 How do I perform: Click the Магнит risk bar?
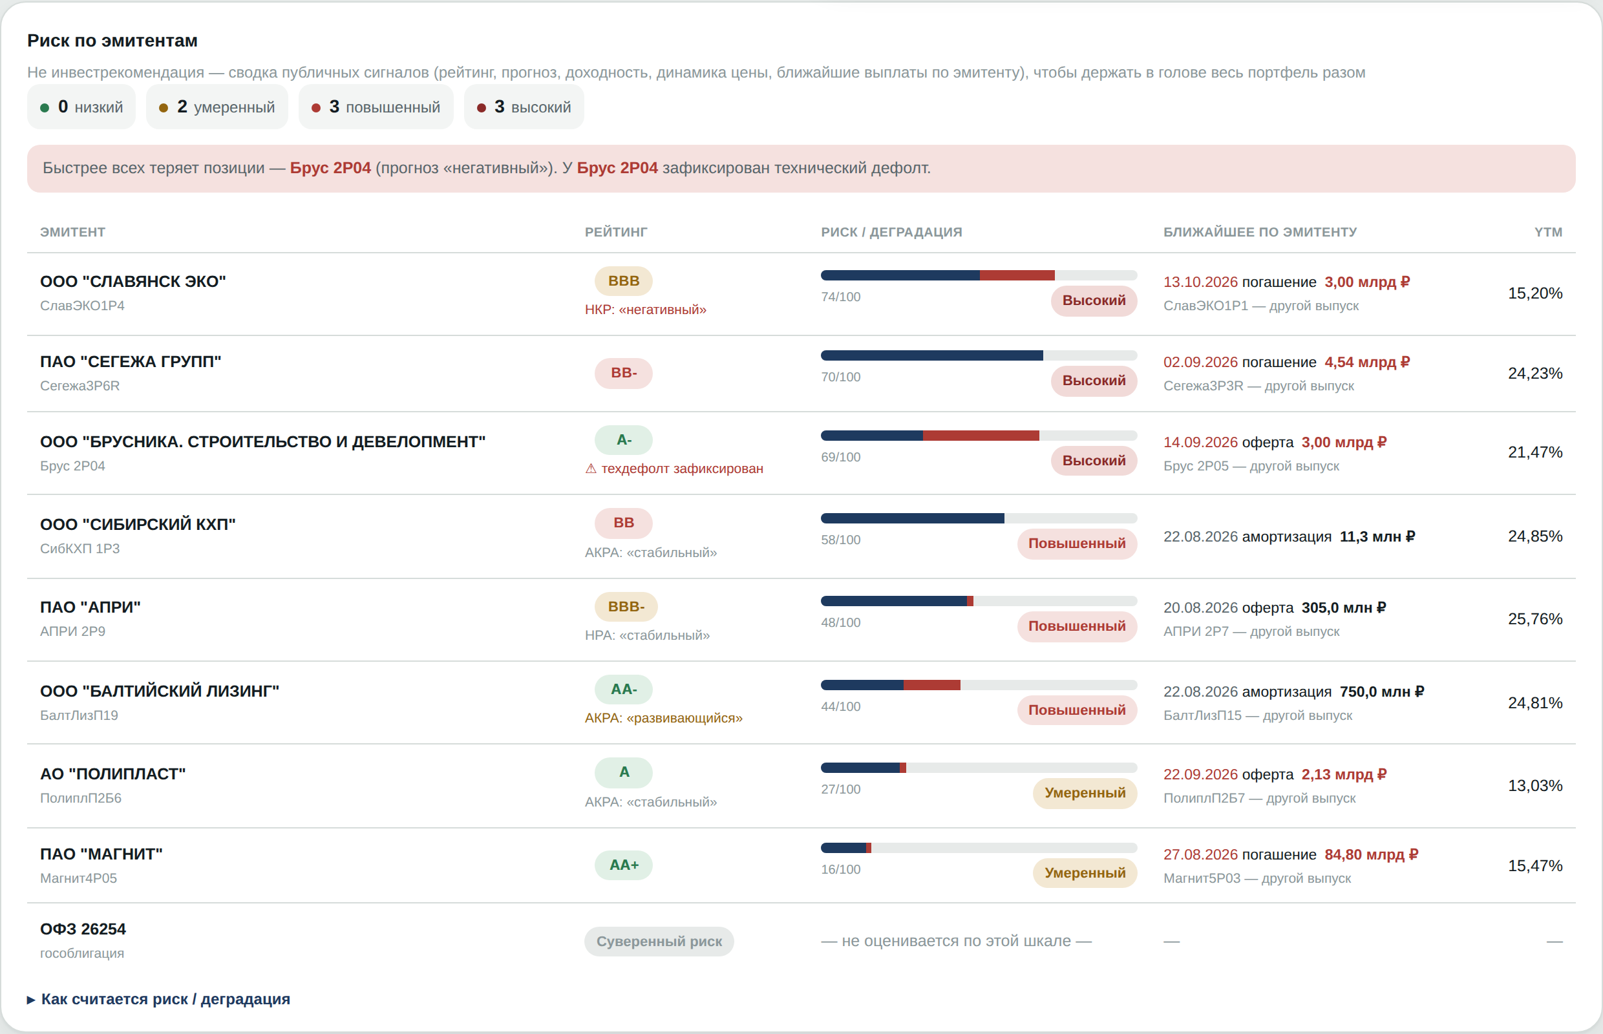(x=979, y=848)
